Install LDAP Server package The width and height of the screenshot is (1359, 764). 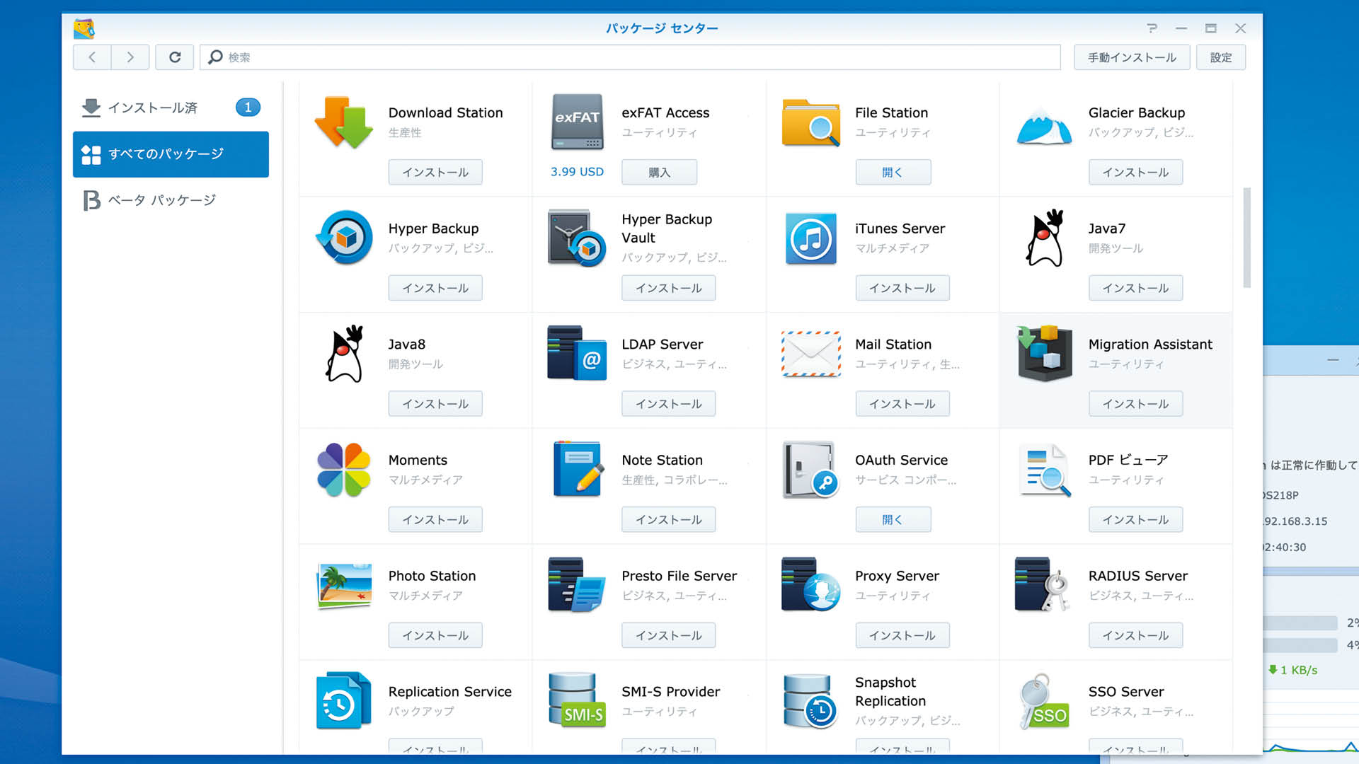669,404
